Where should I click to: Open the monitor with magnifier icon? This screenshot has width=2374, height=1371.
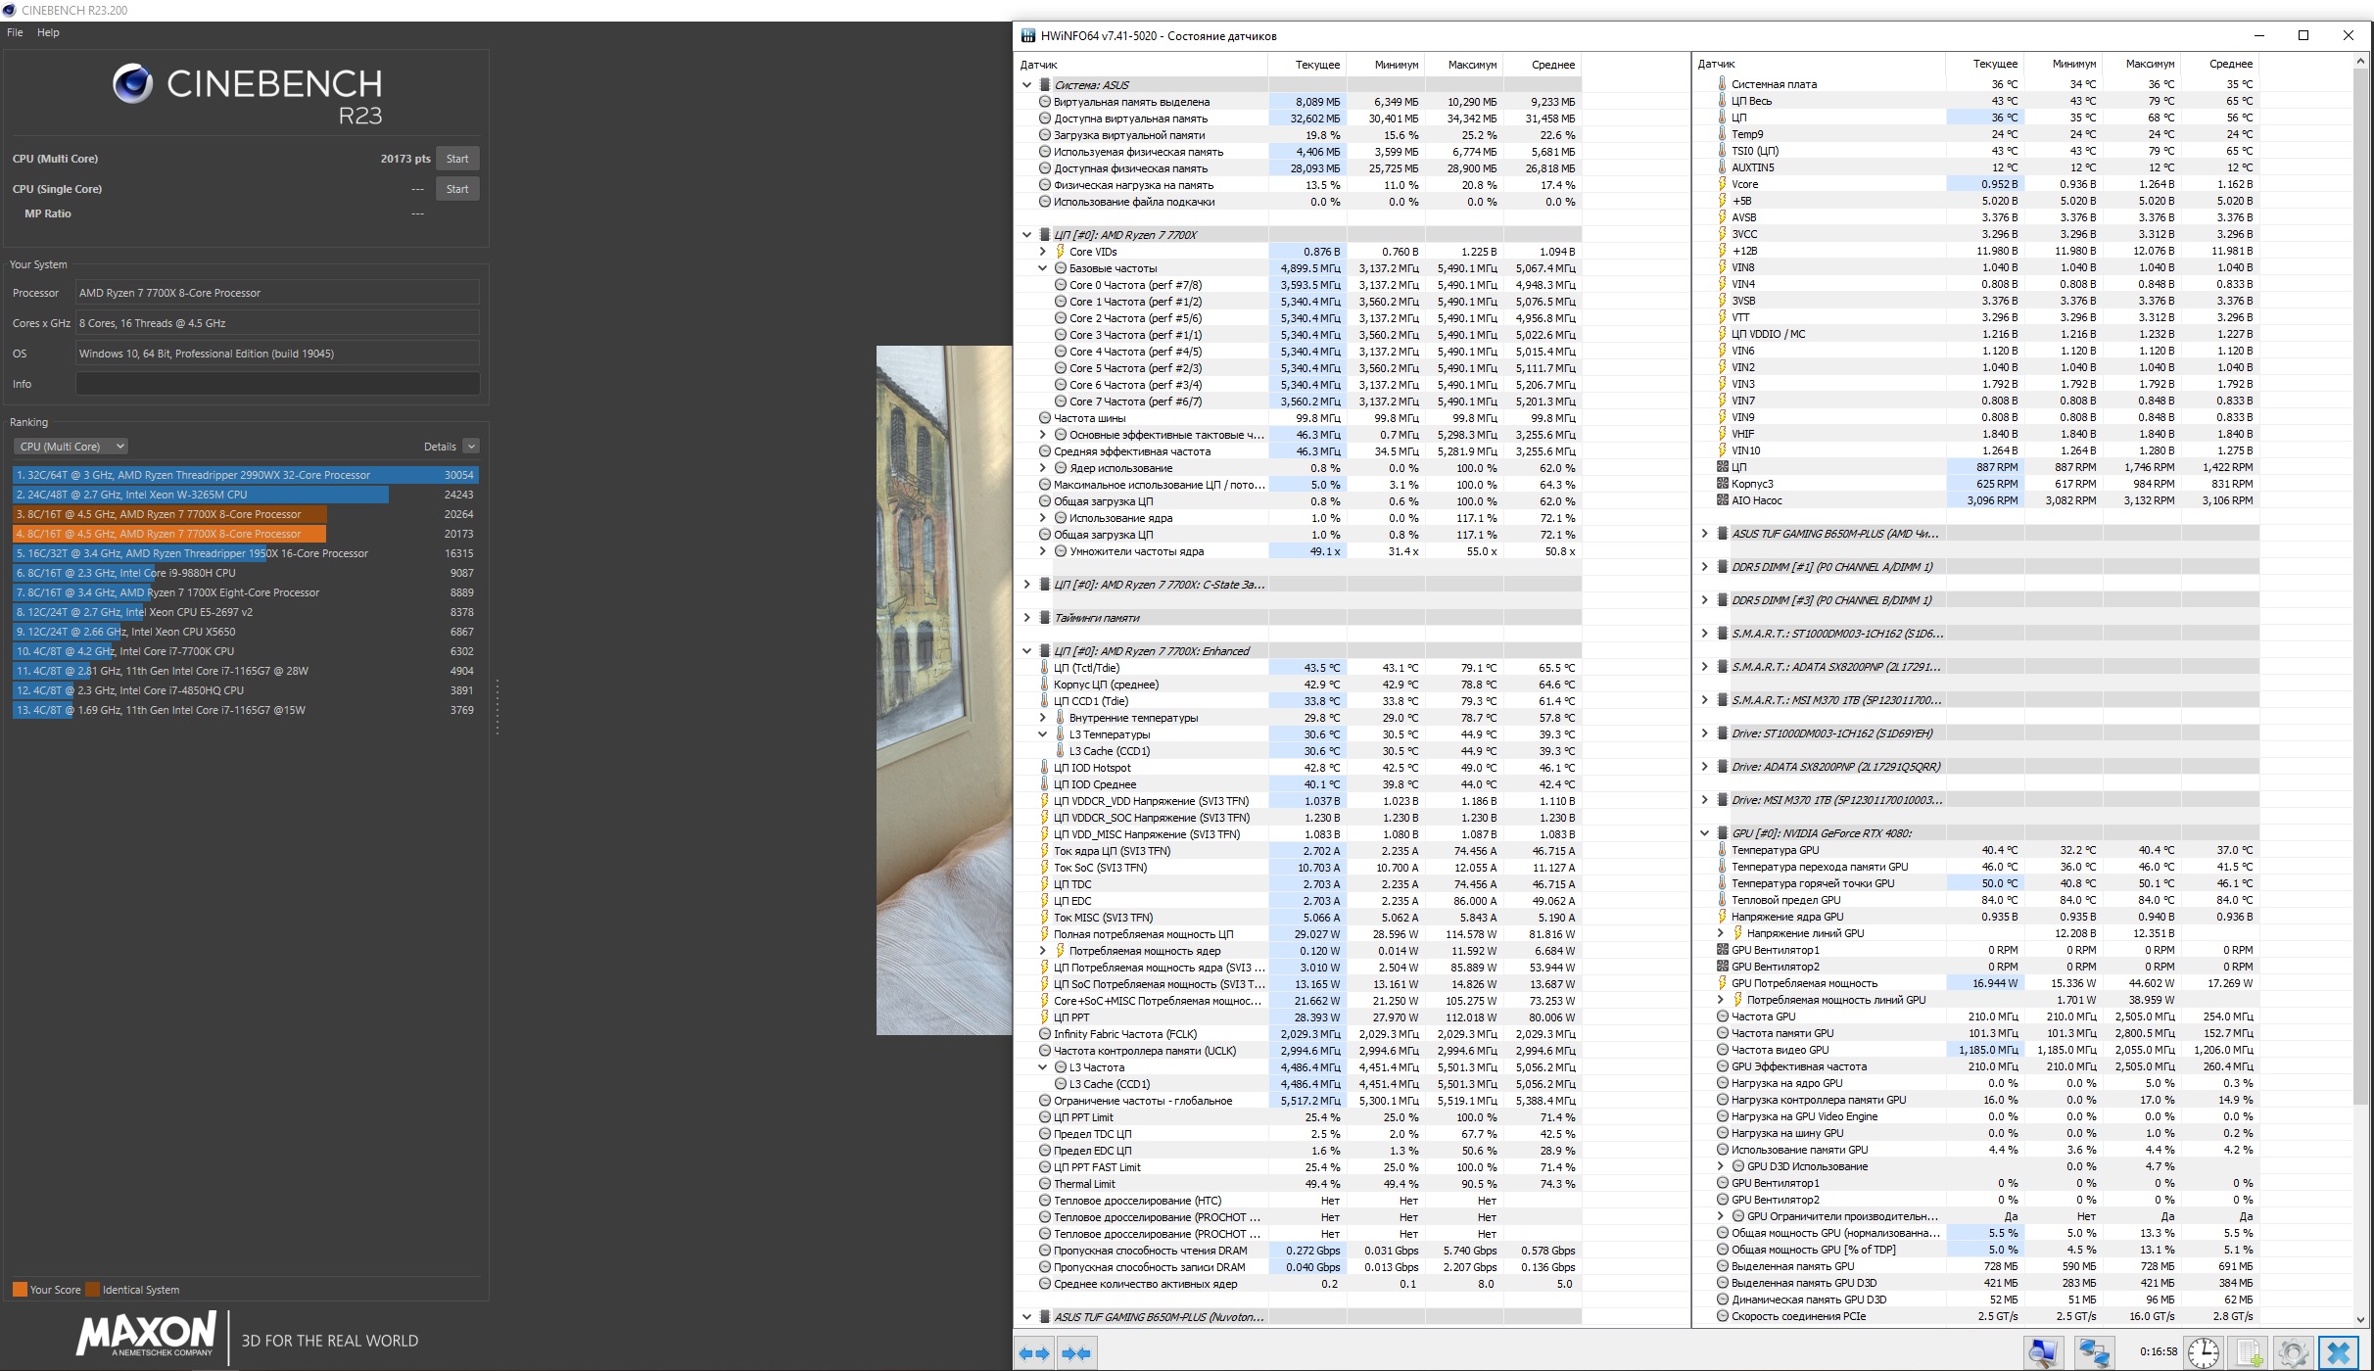(2044, 1353)
